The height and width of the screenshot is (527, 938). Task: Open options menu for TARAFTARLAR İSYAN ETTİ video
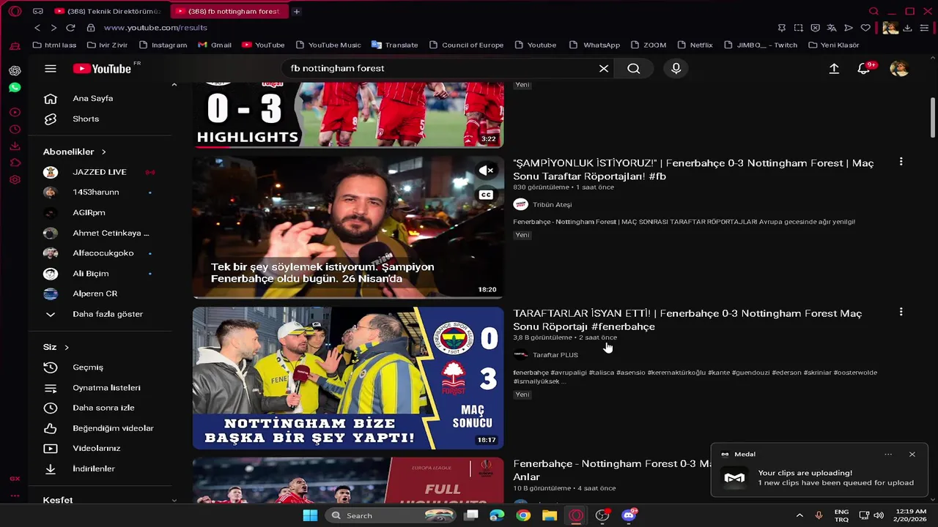tap(901, 312)
